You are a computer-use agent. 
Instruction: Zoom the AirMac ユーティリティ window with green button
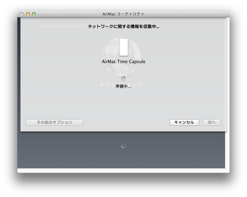click(x=34, y=14)
